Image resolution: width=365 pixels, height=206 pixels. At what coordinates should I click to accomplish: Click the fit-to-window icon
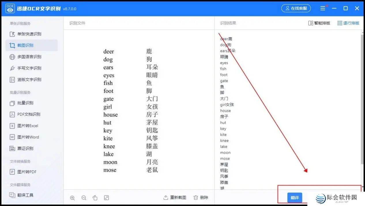click(106, 198)
